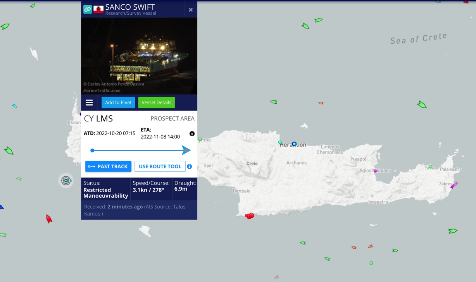Click the green dot marker south of Ierapetra
476x282 pixels.
pos(371,263)
